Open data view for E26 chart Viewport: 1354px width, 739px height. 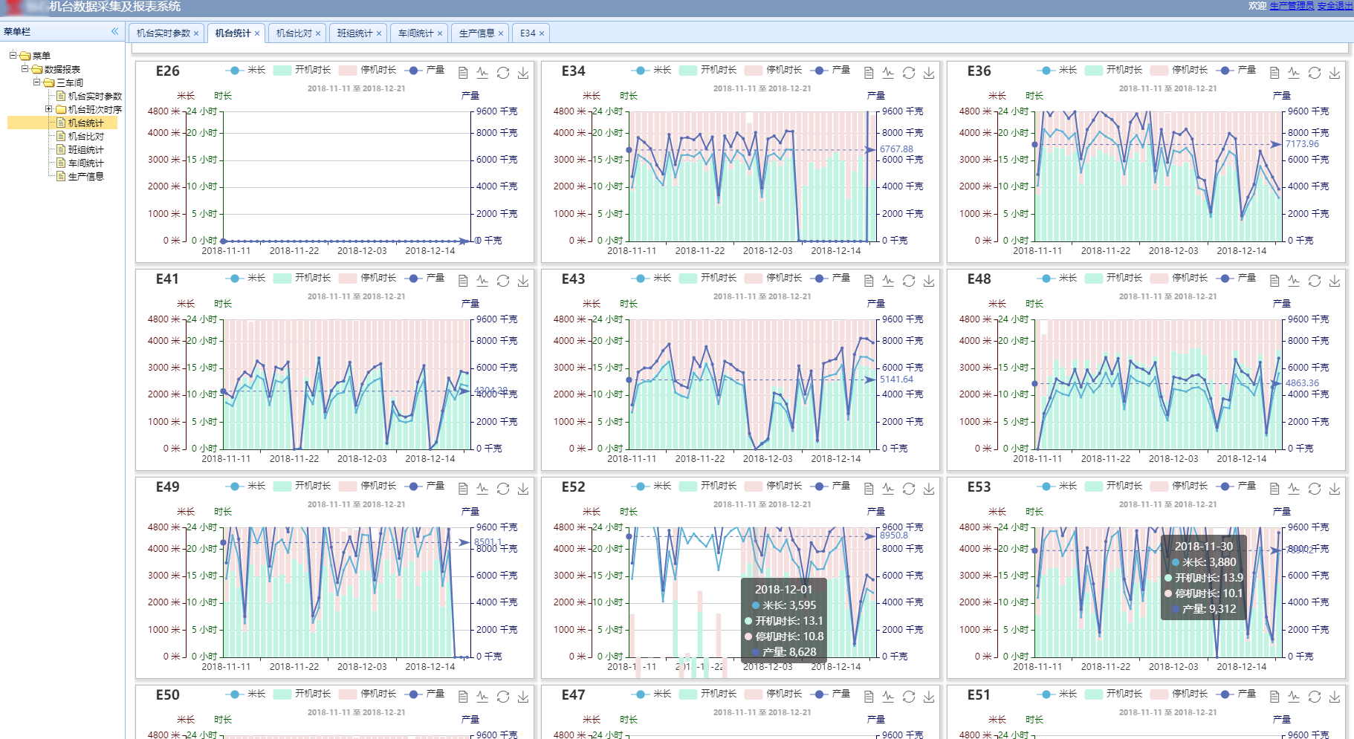463,73
